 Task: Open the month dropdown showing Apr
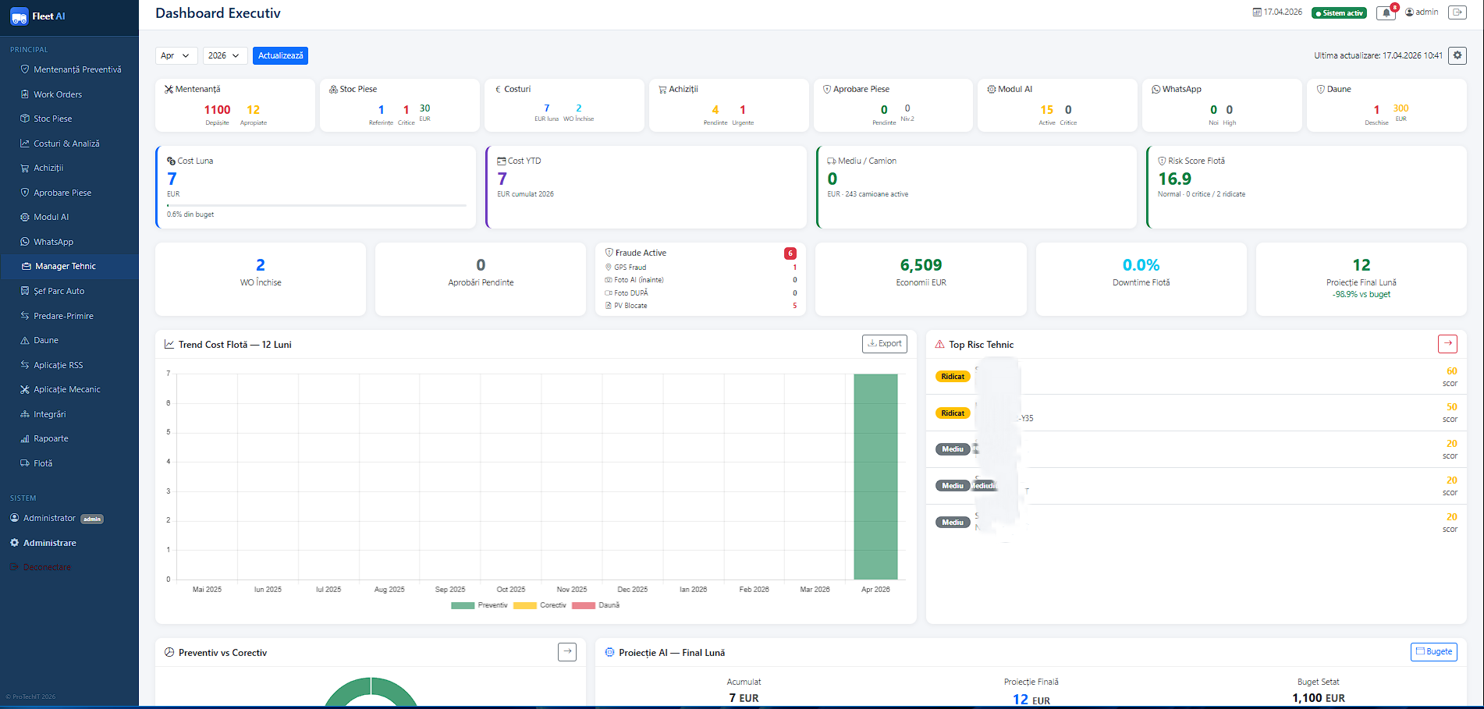(175, 55)
